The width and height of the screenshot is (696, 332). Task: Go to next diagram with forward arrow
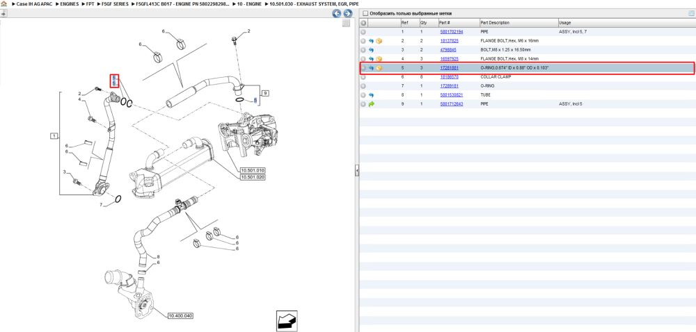point(347,14)
